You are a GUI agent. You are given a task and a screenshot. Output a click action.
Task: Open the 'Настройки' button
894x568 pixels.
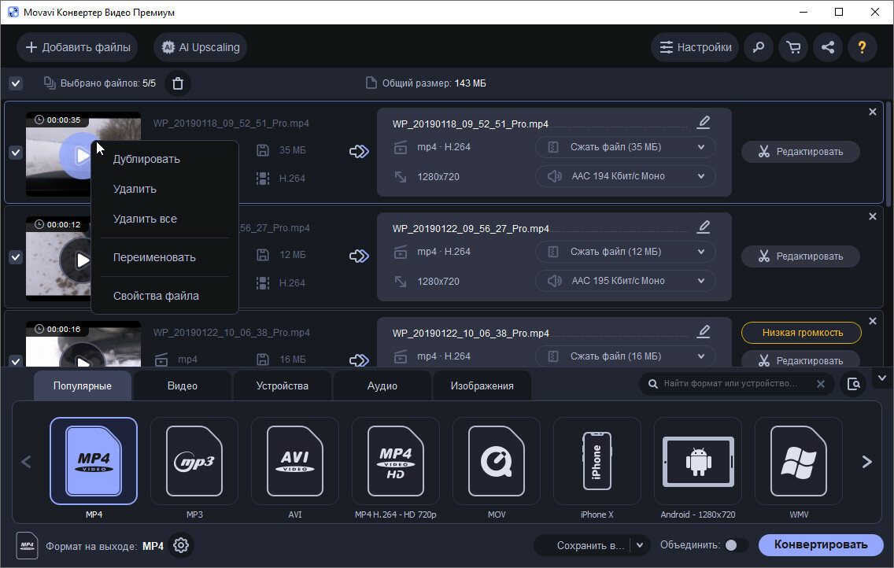tap(694, 47)
